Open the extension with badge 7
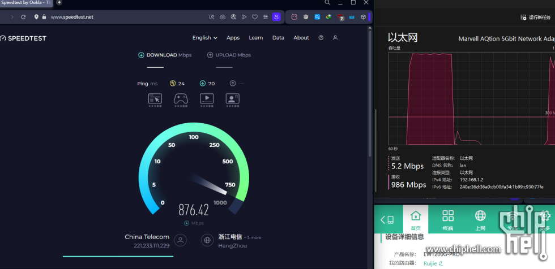Viewport: 555px width, 269px height. pyautogui.click(x=340, y=17)
